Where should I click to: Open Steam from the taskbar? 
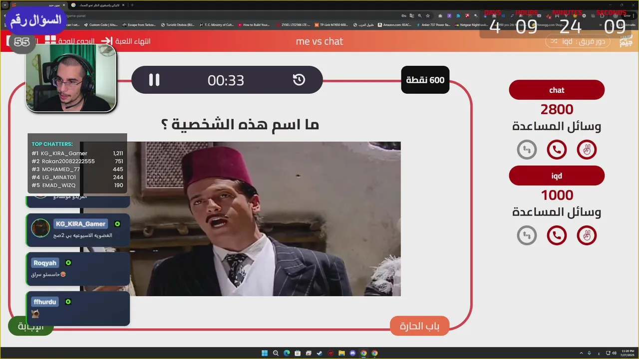(319, 353)
